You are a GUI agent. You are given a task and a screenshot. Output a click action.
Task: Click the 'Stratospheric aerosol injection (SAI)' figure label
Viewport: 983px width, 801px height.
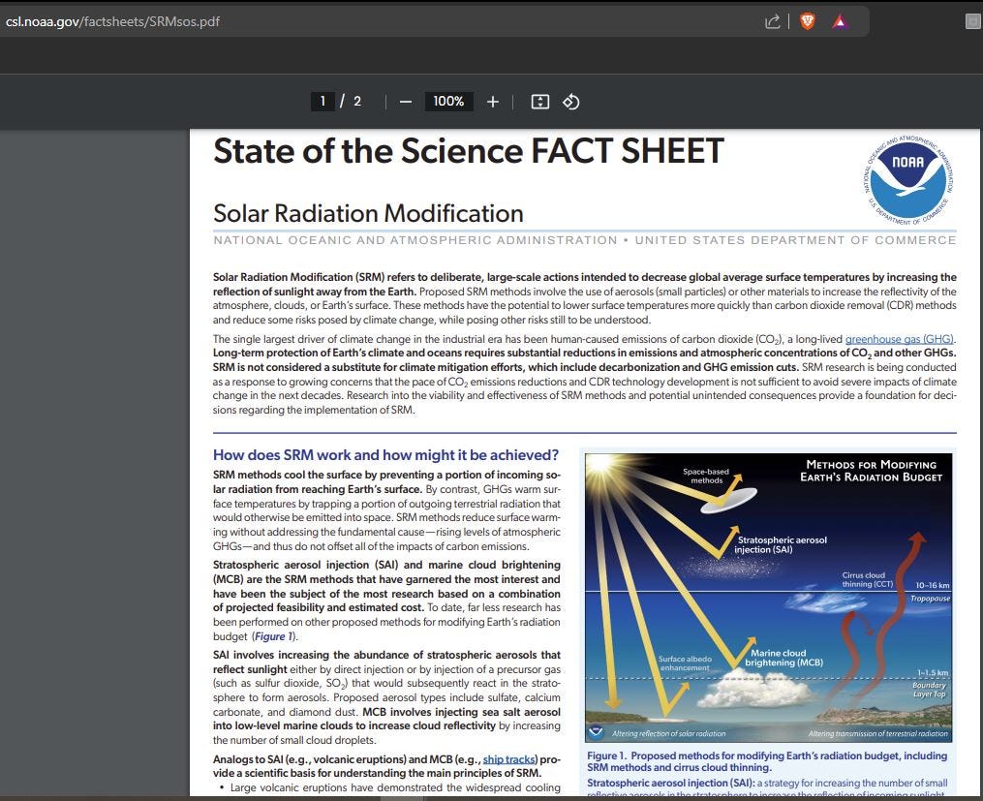pos(782,544)
